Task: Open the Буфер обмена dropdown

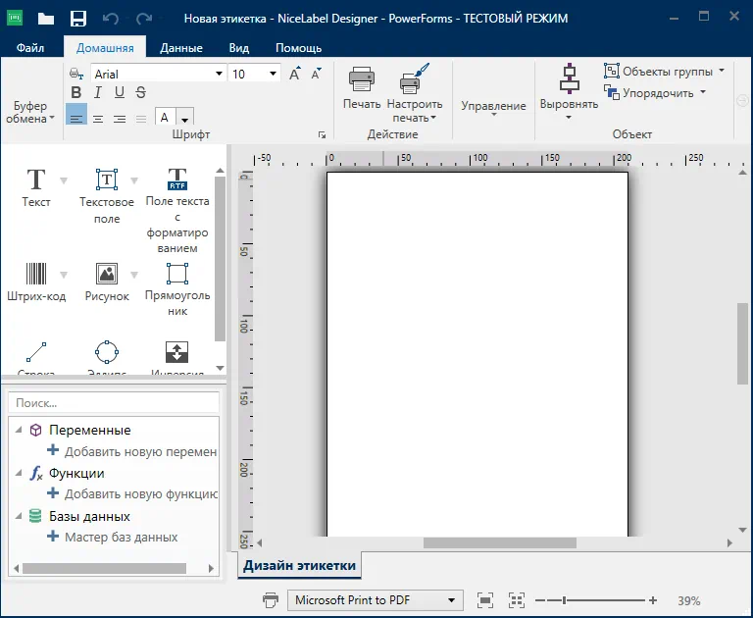Action: [29, 112]
